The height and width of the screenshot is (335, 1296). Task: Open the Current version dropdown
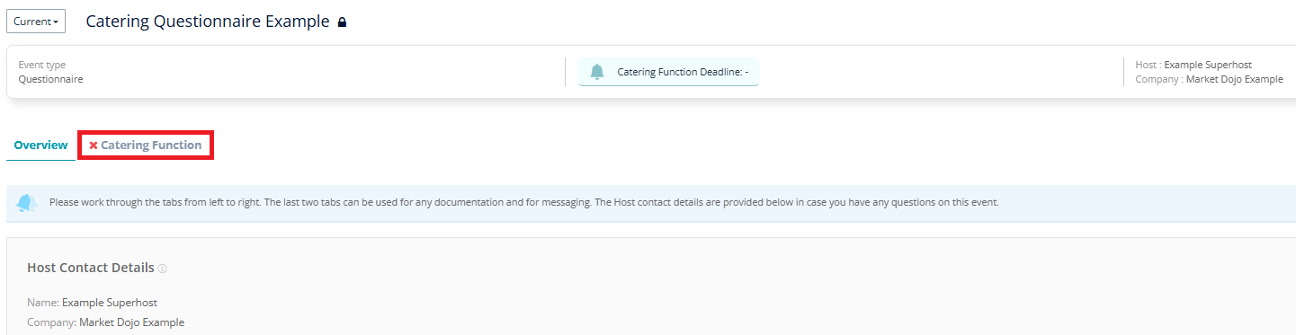coord(36,22)
